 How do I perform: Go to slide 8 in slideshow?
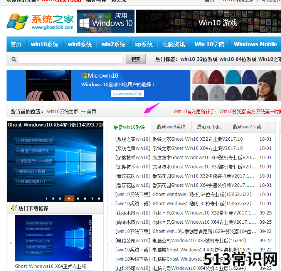[99, 198]
